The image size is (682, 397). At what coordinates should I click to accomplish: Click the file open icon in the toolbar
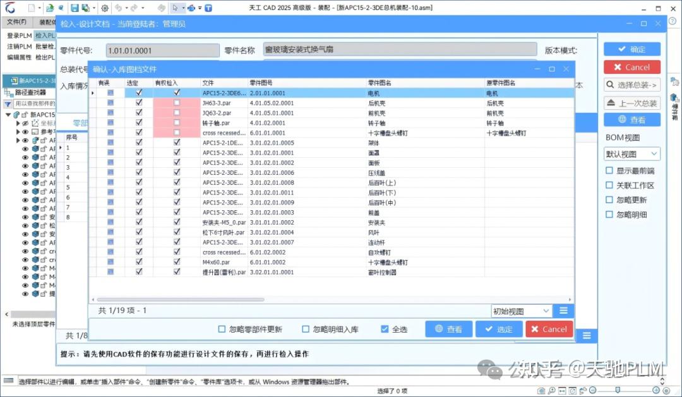(x=49, y=8)
